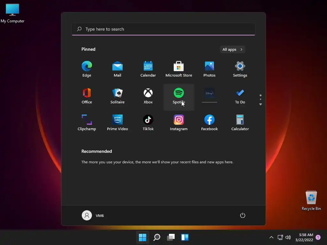Open Settings from pinned apps

click(240, 69)
